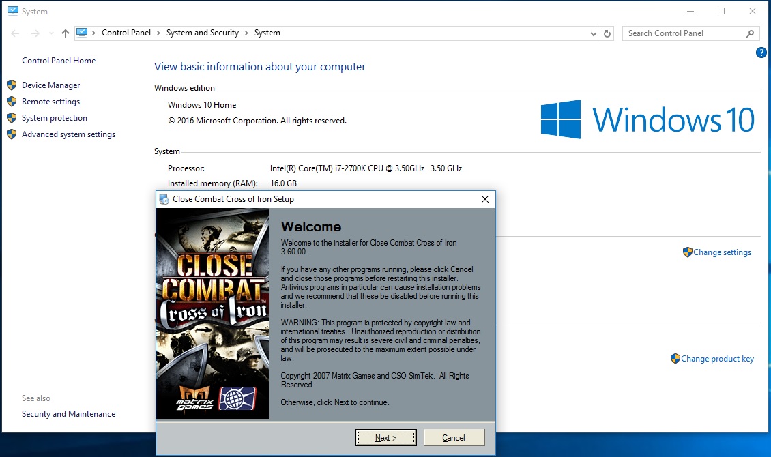
Task: Click the '16.0 GB' installed memory value
Action: (283, 183)
